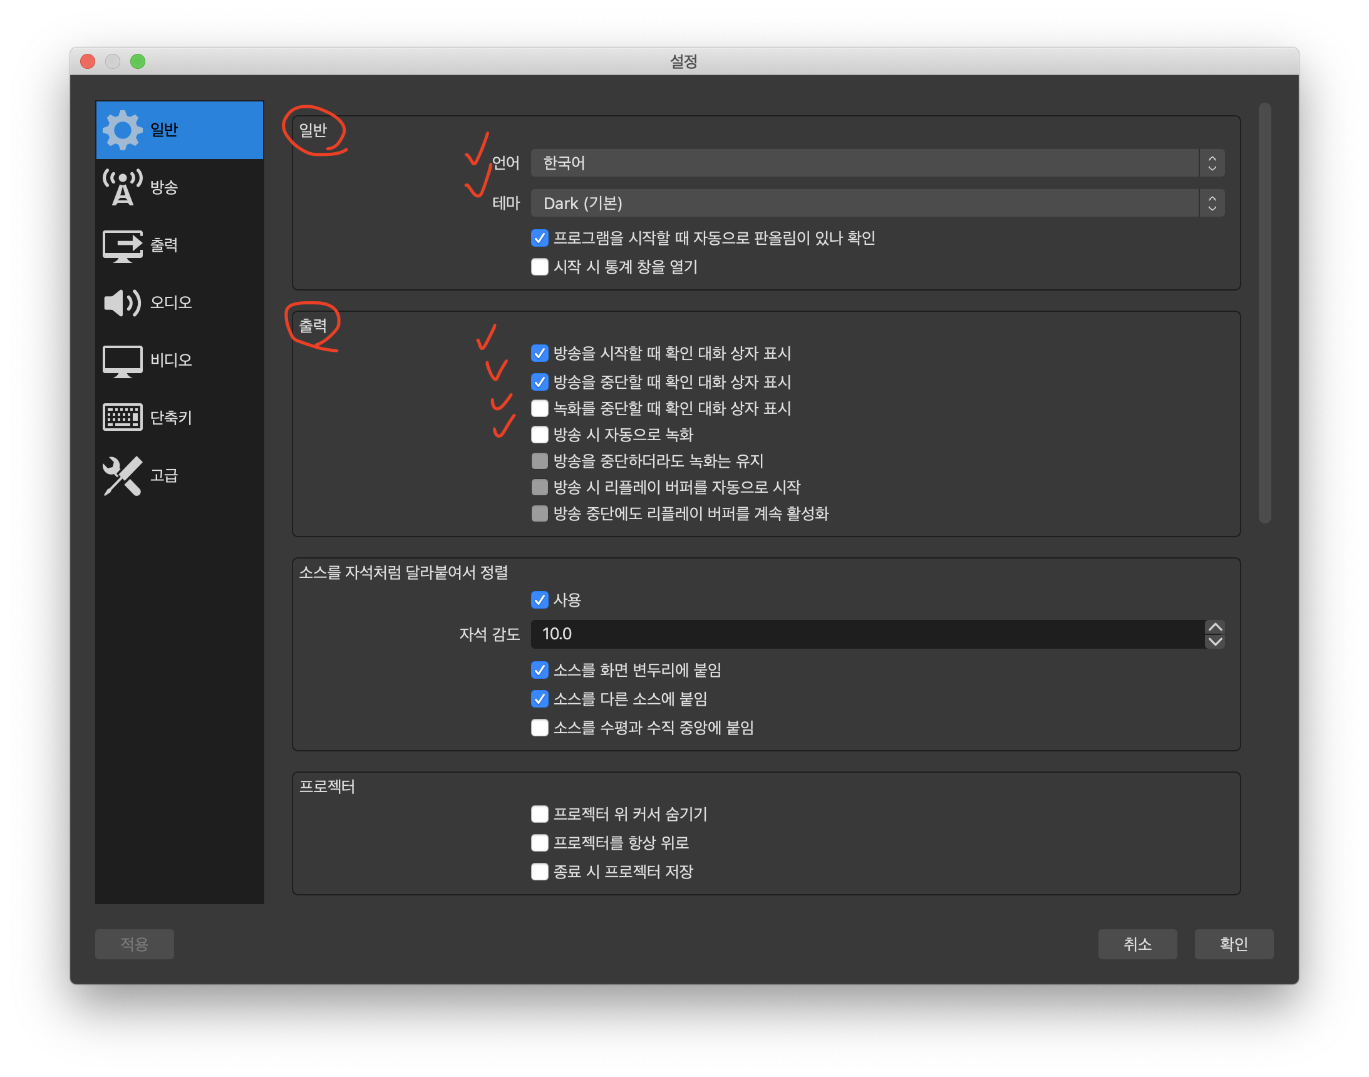The height and width of the screenshot is (1077, 1369).
Task: Click the Output monitor-arrow icon
Action: [x=122, y=245]
